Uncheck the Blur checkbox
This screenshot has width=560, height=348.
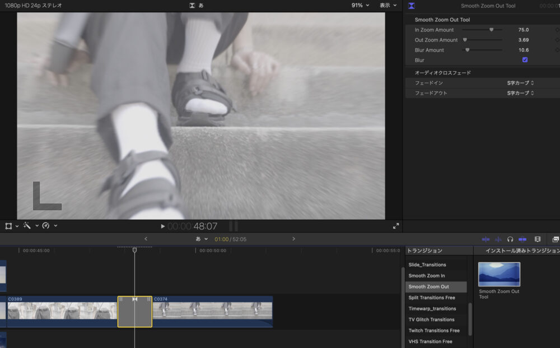coord(525,60)
